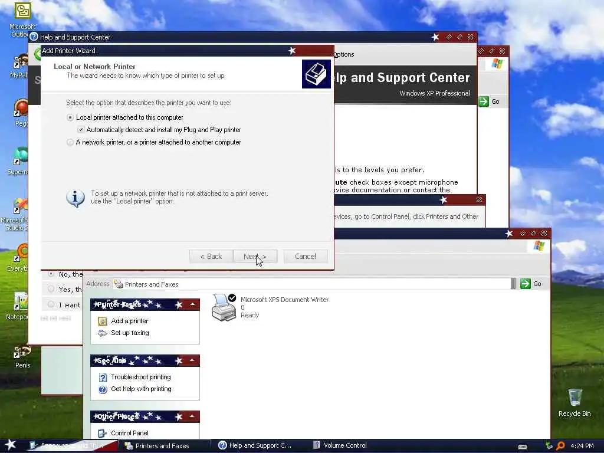Viewport: 604px width, 453px height.
Task: Open the Recycle Bin desktop icon
Action: coord(575,403)
